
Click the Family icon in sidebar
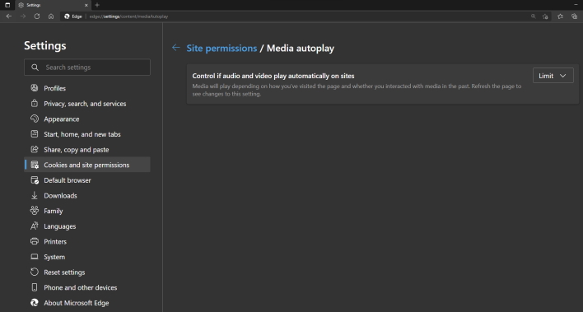point(35,211)
